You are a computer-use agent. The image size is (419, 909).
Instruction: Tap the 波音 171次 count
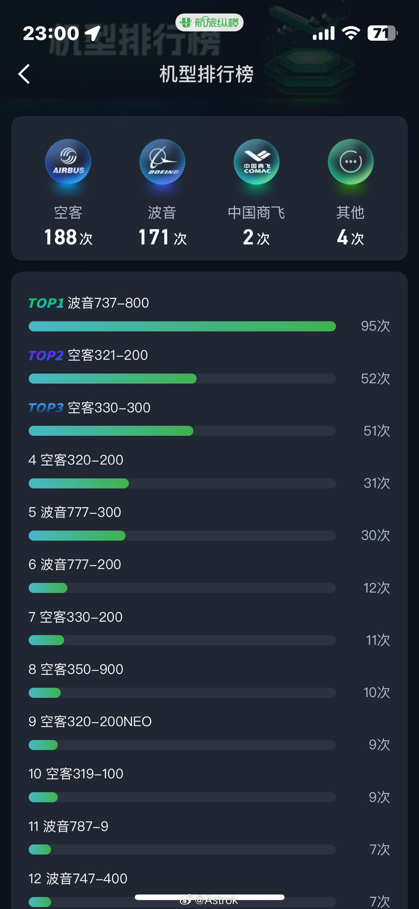click(162, 237)
